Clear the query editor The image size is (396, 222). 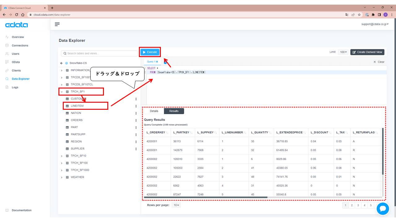[379, 62]
